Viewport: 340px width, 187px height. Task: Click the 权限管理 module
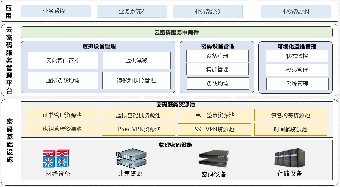click(x=297, y=69)
